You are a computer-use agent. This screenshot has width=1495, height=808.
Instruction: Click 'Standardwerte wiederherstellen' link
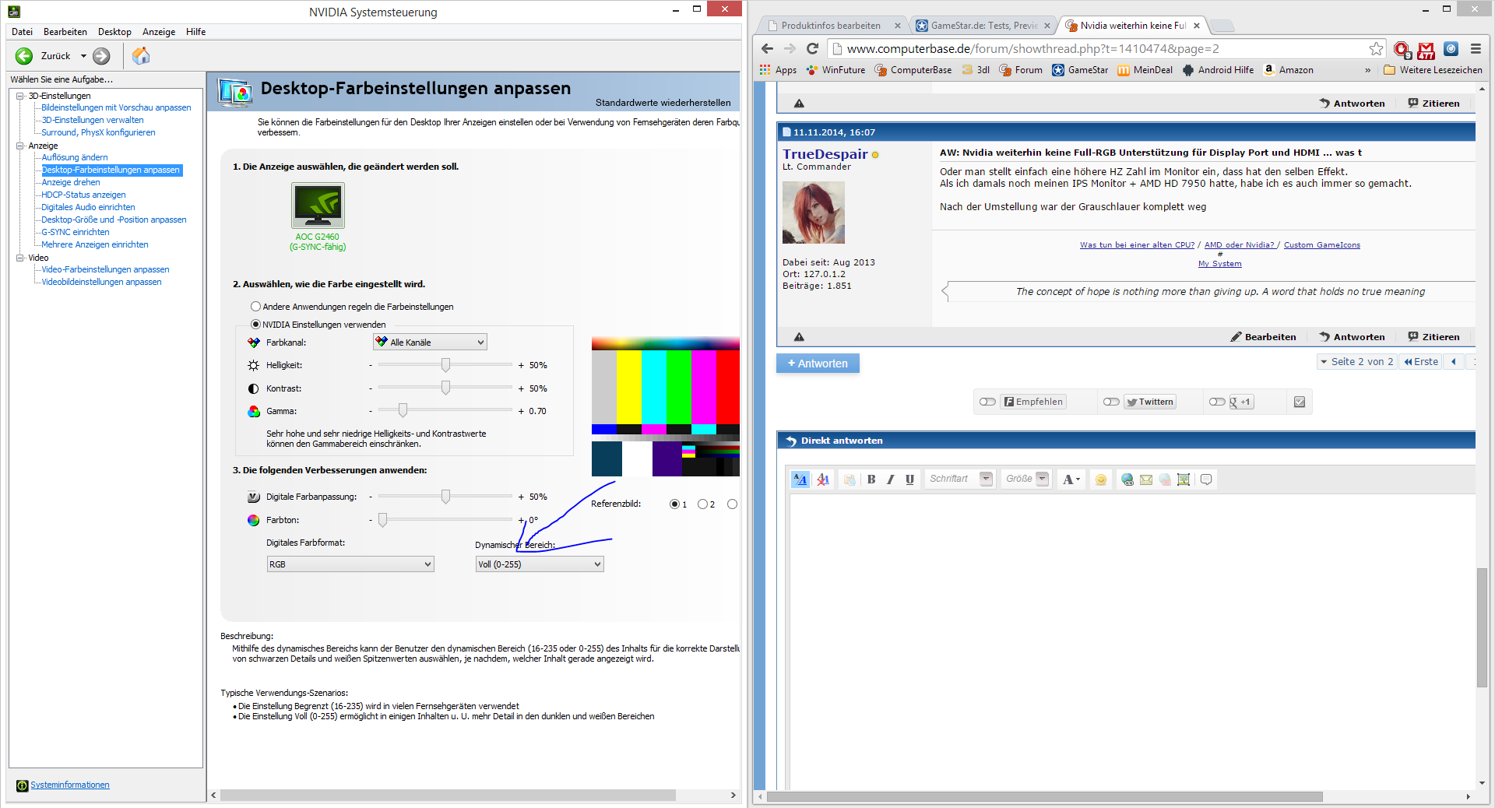(x=663, y=103)
